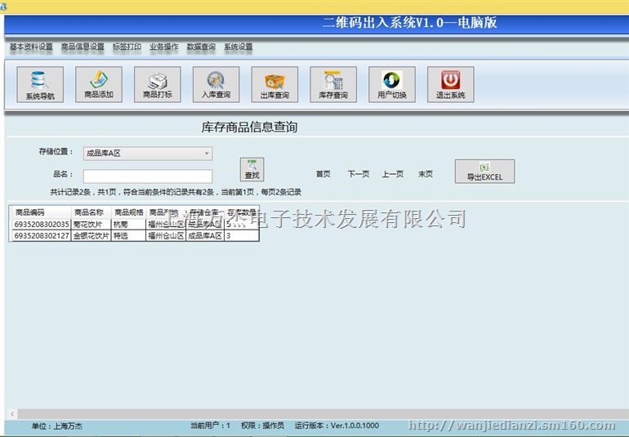Click the 查找 search button
629x437 pixels.
[x=252, y=169]
